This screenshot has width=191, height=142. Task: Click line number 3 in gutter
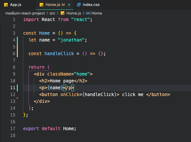[14, 33]
